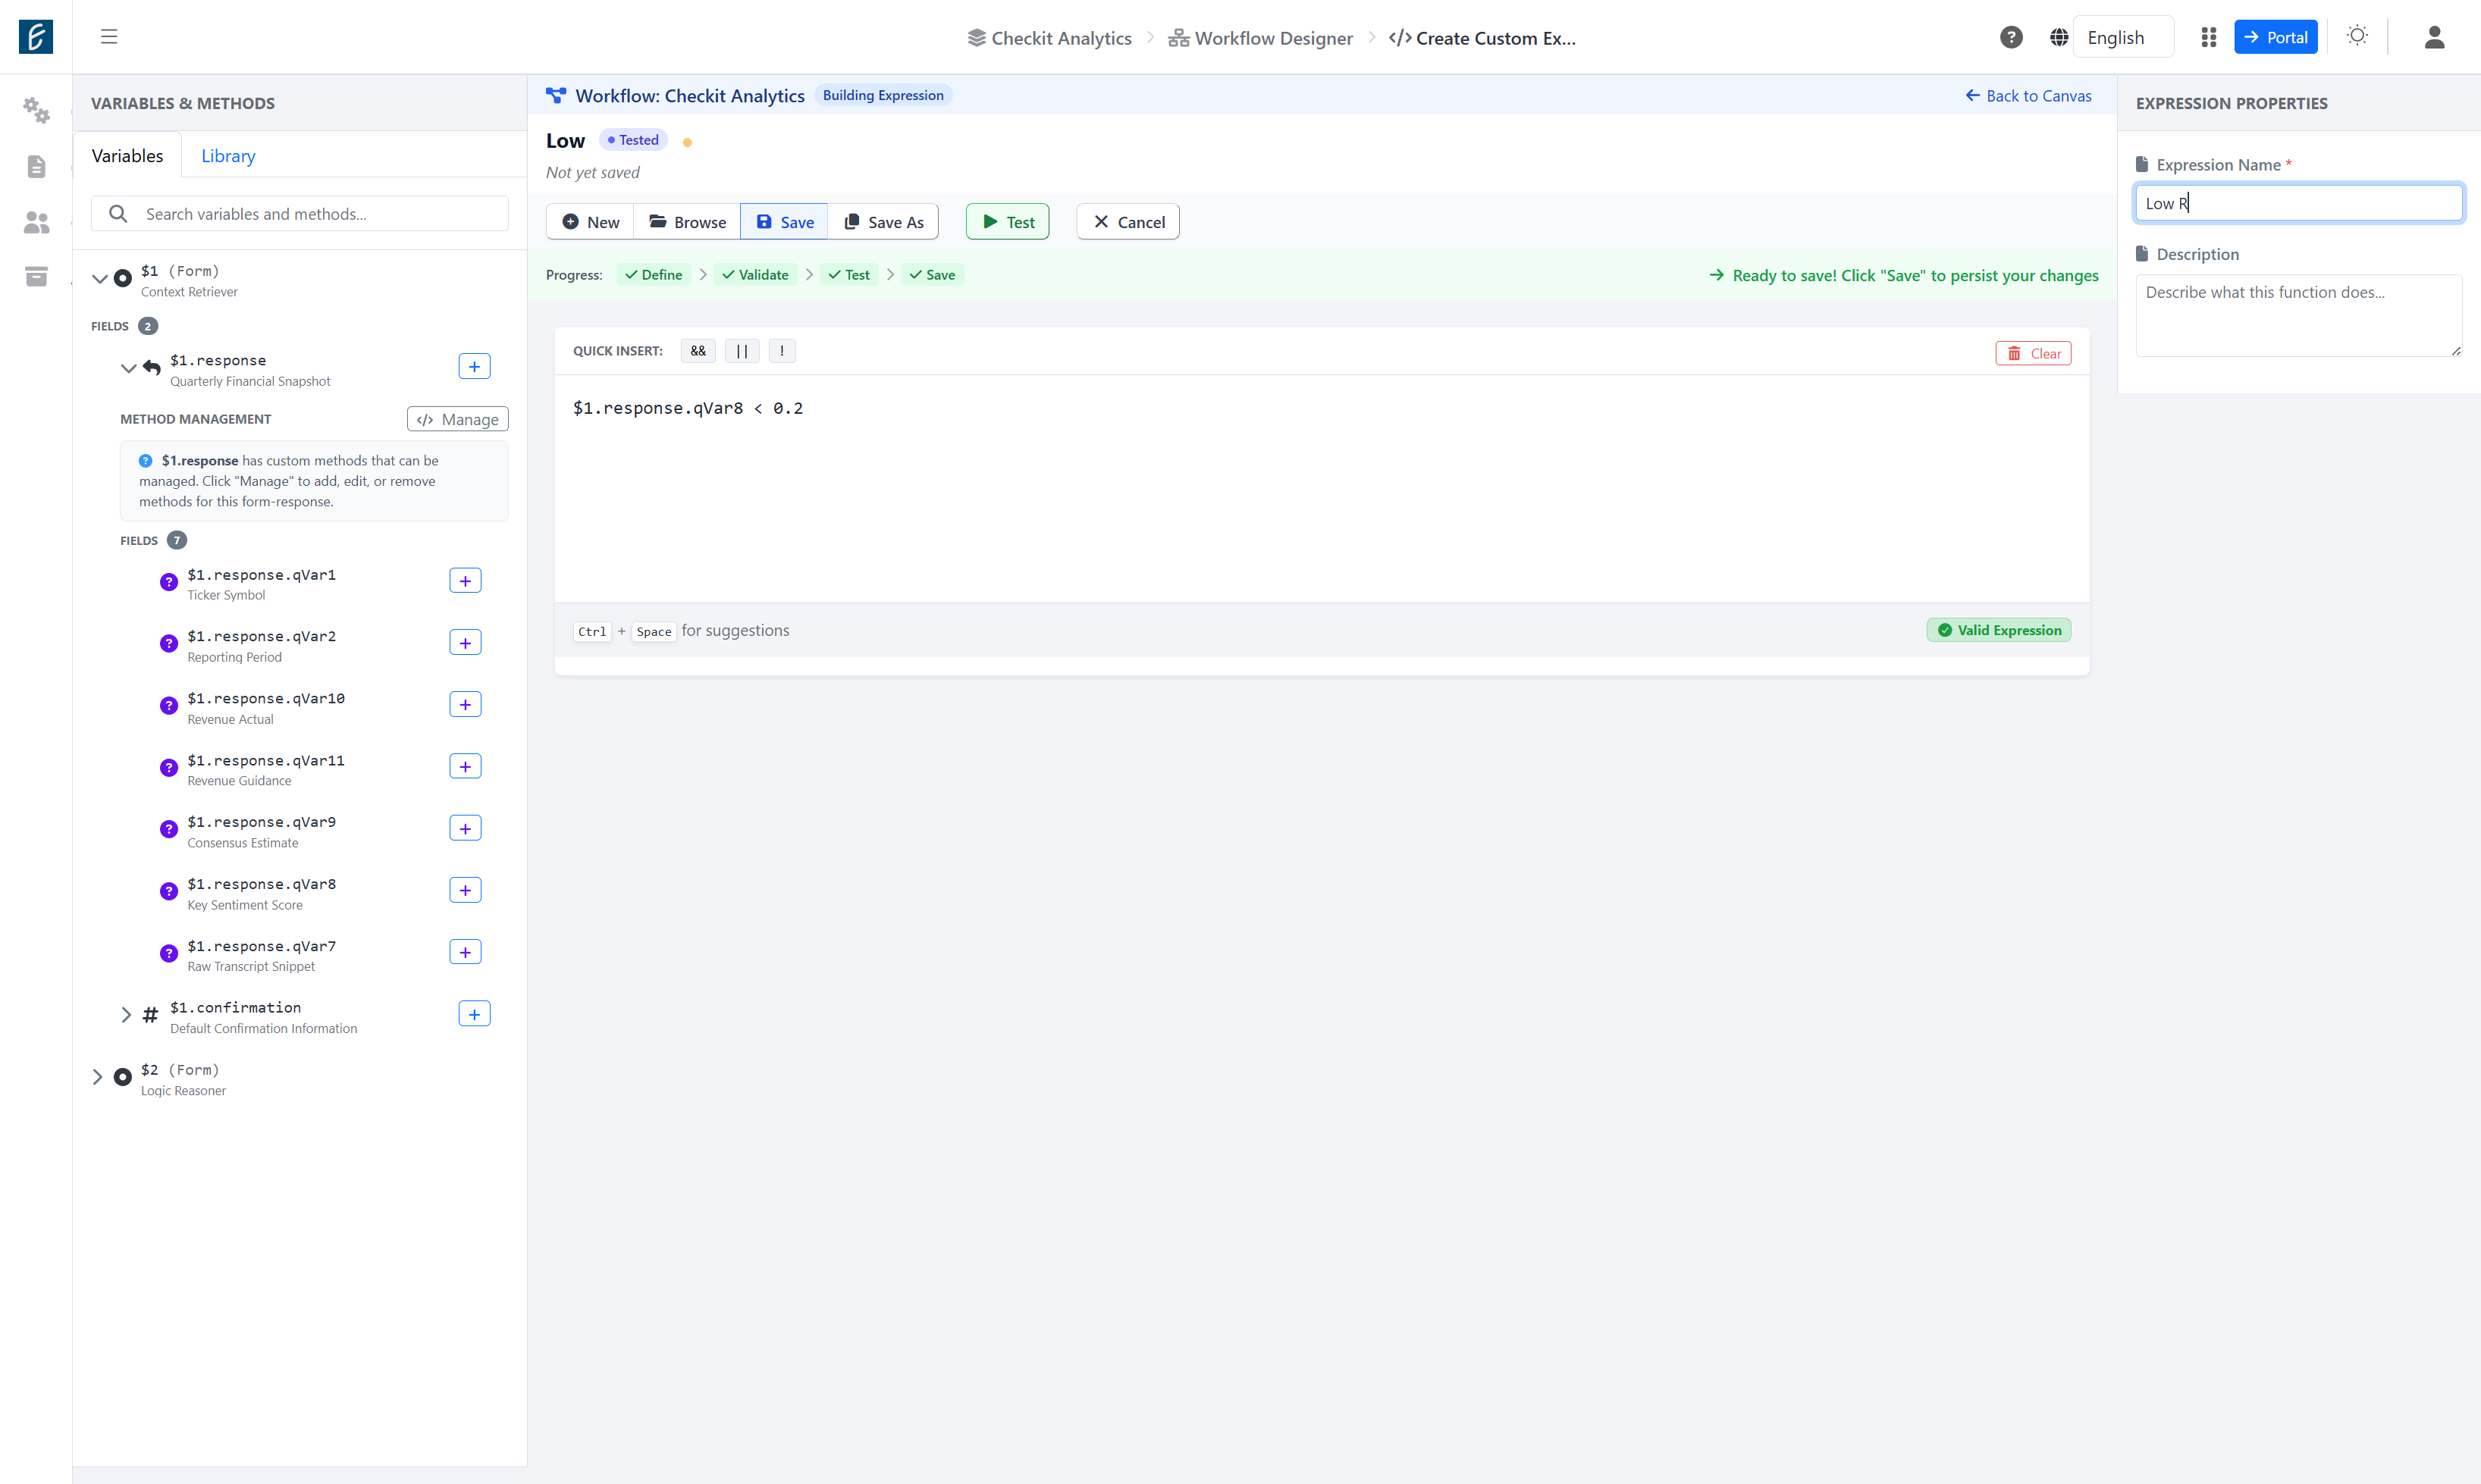Focus the search variables and methods field

(300, 214)
